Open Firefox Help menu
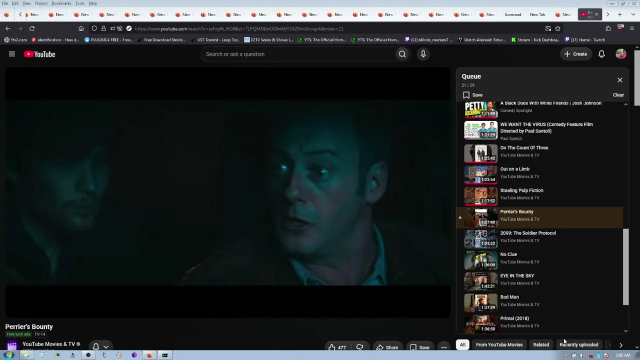This screenshot has width=640, height=360. [x=93, y=3]
